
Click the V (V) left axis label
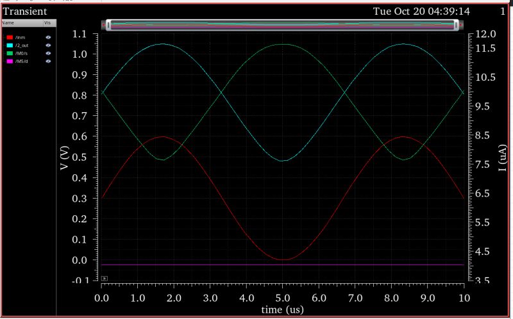pos(65,158)
